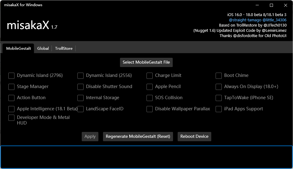
Task: Tick the Dynamic Island (2556) option
Action: (80, 76)
